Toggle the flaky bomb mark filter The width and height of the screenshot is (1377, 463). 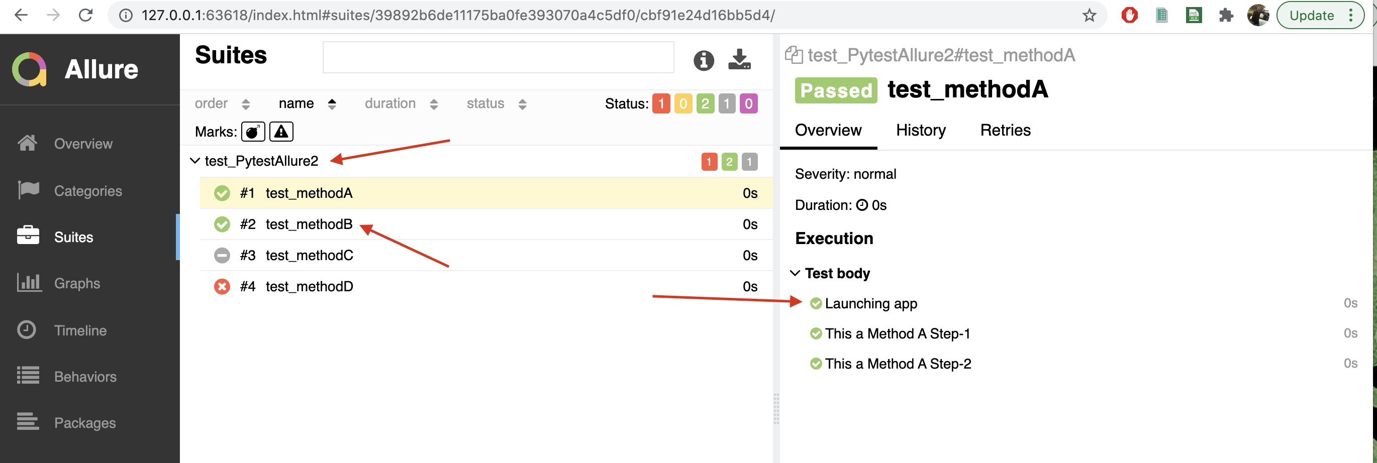click(x=253, y=132)
